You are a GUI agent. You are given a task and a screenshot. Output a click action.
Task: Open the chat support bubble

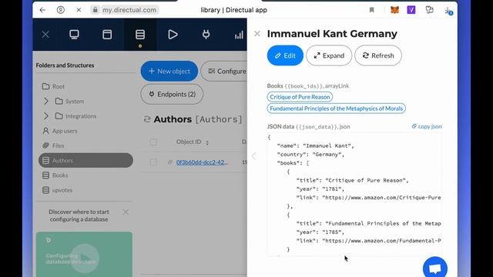(x=435, y=269)
